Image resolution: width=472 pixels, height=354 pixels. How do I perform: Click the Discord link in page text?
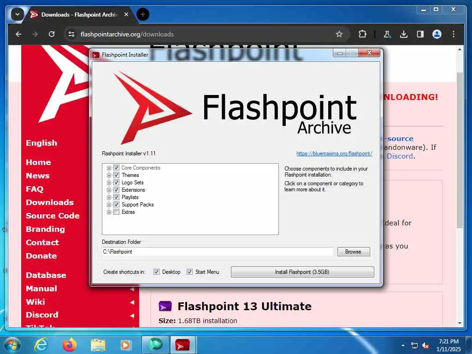pos(400,156)
